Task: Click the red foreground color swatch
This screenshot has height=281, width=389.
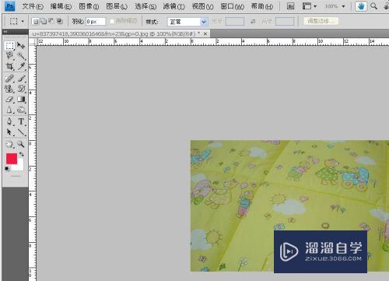Action: (x=12, y=159)
